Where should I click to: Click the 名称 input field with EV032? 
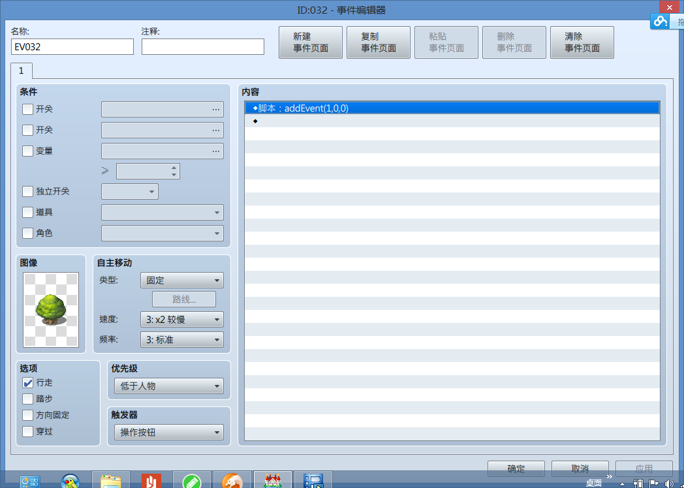point(72,47)
